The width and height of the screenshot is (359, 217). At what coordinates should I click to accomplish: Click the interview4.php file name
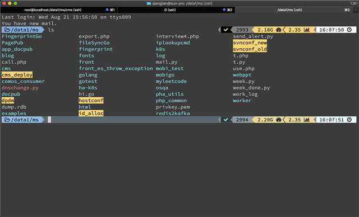pos(177,36)
